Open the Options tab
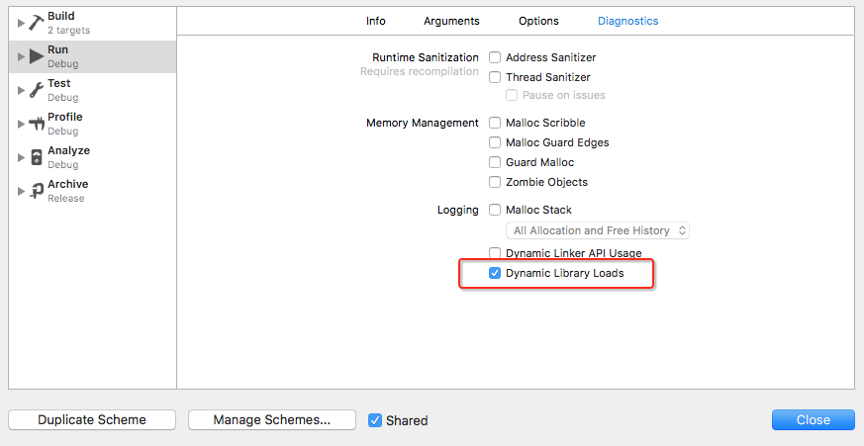 pos(538,21)
